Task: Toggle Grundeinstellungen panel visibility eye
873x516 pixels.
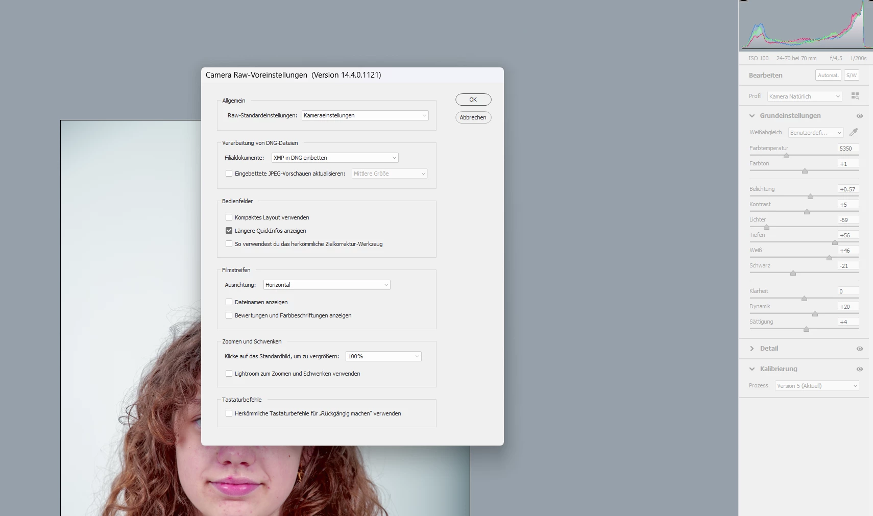Action: click(860, 116)
